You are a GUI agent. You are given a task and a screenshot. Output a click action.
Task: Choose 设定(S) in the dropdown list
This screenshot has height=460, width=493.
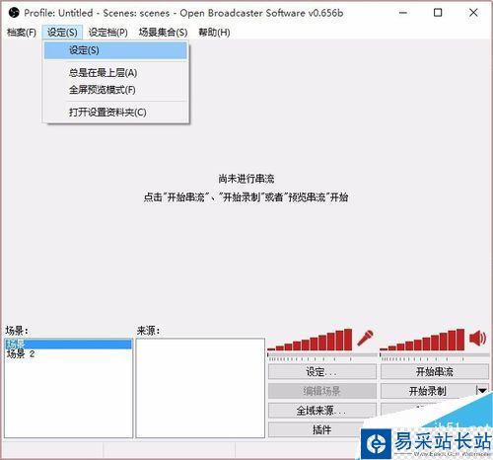tap(115, 50)
